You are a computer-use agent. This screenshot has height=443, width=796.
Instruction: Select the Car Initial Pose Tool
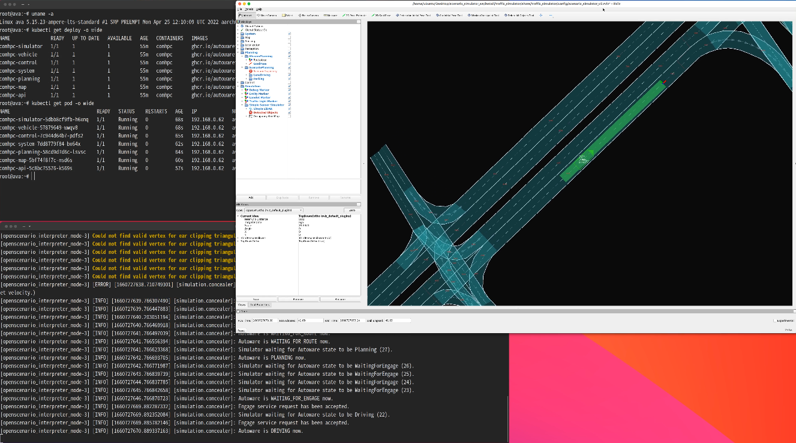(449, 15)
